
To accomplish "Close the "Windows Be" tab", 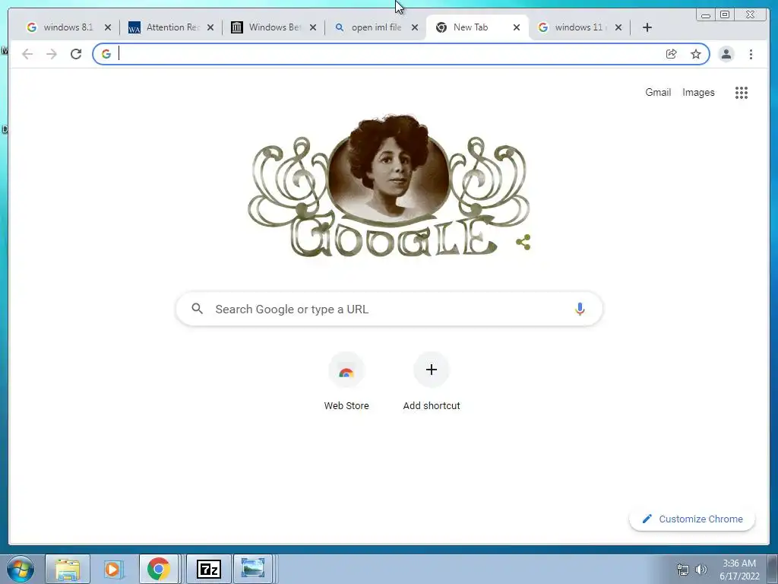I will pos(313,27).
